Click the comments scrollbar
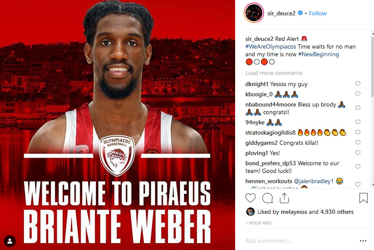This screenshot has height=250, width=374. [372, 108]
